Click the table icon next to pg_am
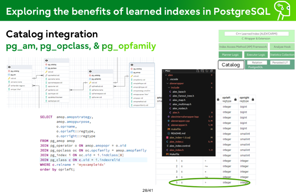296x194 pixels. click(x=9, y=75)
